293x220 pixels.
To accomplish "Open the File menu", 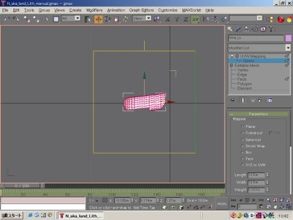I will (5, 10).
